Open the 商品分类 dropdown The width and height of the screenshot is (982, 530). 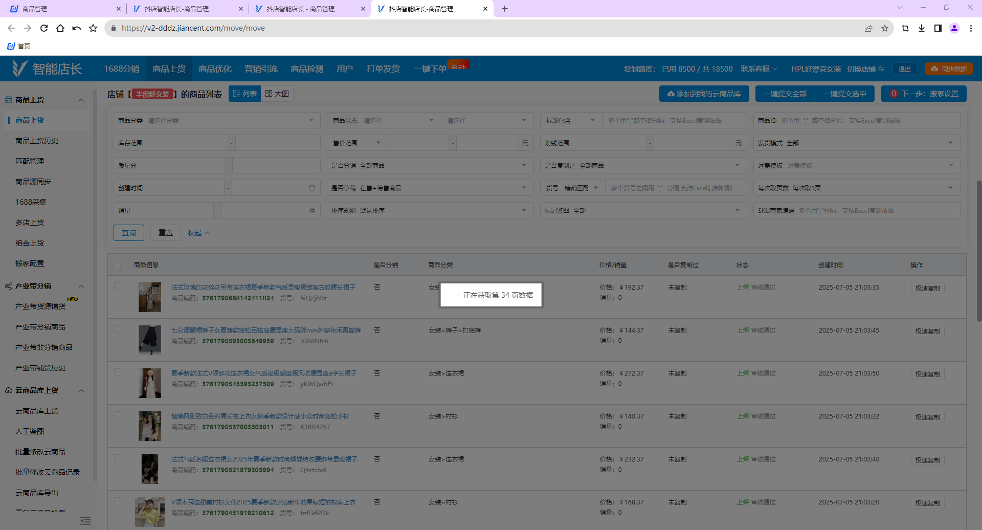(216, 120)
